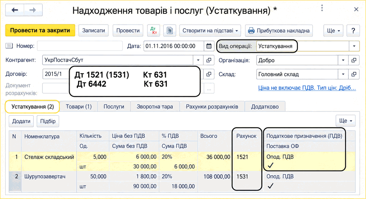The image size is (366, 199).
Task: Select Документ розрахунків with the ellipsis button
Action: click(209, 89)
